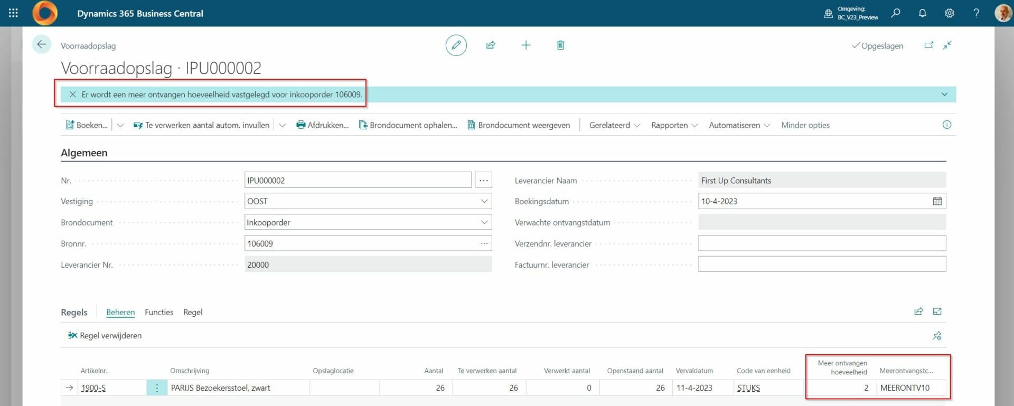Click the MEERONTV10 code cell
Viewport: 1014px width, 406px height.
[912, 388]
